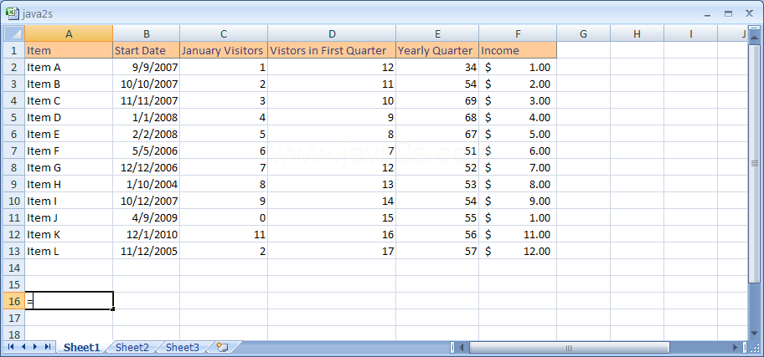This screenshot has height=357, width=764.
Task: Click date cell '11/11/2007'
Action: (x=146, y=100)
